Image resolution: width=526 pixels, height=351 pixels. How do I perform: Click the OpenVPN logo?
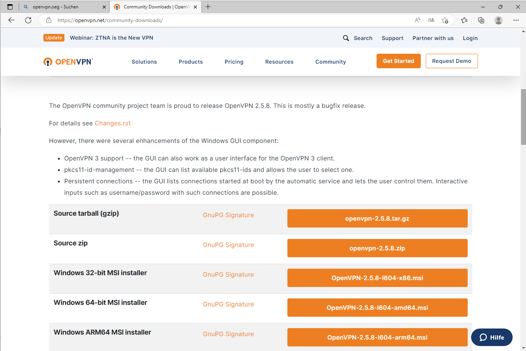tap(68, 62)
